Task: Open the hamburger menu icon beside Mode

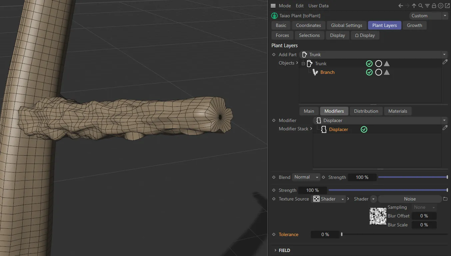Action: (273, 6)
